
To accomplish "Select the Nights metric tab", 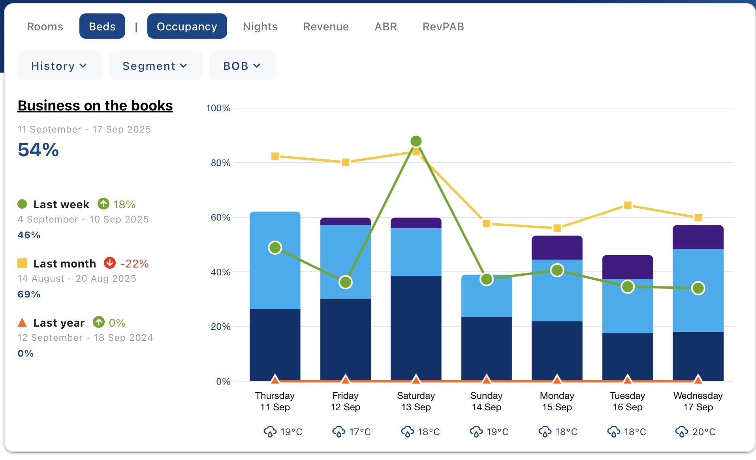I will pyautogui.click(x=260, y=26).
